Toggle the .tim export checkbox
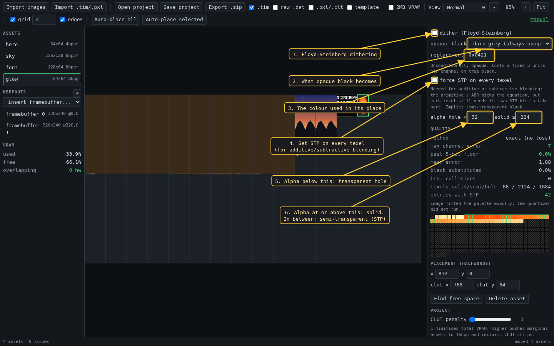 pyautogui.click(x=252, y=7)
